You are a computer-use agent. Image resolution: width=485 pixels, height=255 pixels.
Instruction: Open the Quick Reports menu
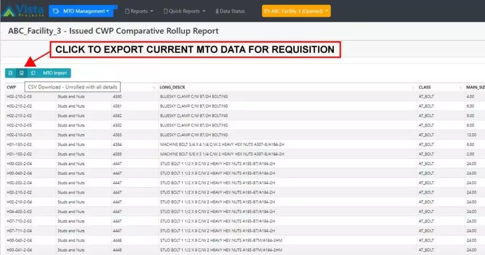[184, 11]
